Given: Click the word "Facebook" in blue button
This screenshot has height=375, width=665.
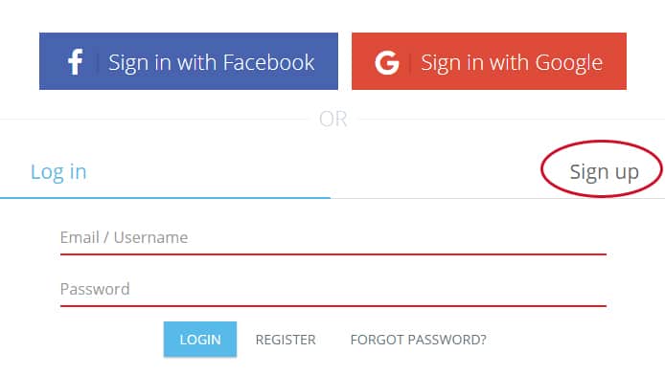Looking at the screenshot, I should [268, 62].
